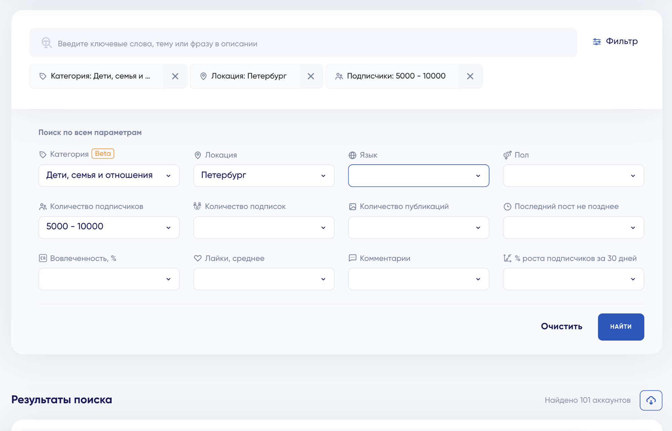Open the Количество подписок dropdown

tap(264, 227)
